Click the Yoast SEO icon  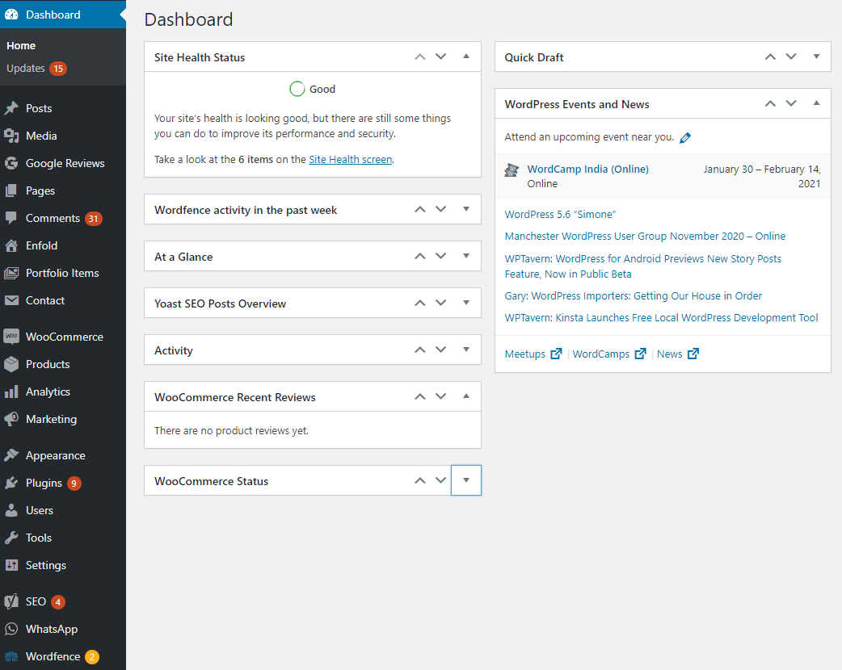pos(11,601)
